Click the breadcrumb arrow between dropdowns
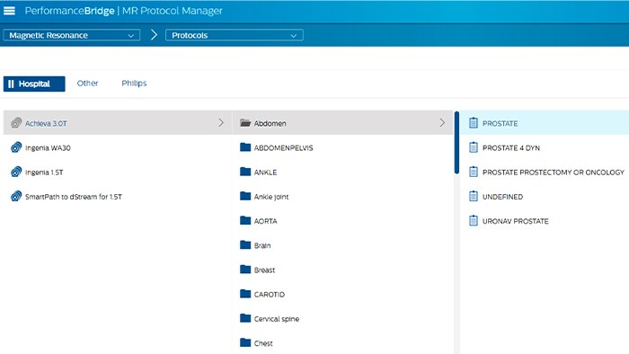This screenshot has height=354, width=629. (154, 35)
